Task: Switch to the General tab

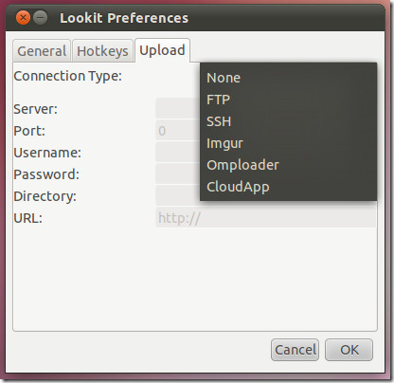Action: (42, 51)
